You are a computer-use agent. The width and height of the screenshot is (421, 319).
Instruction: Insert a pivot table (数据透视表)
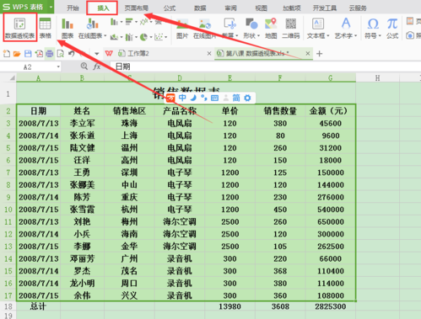[x=19, y=28]
